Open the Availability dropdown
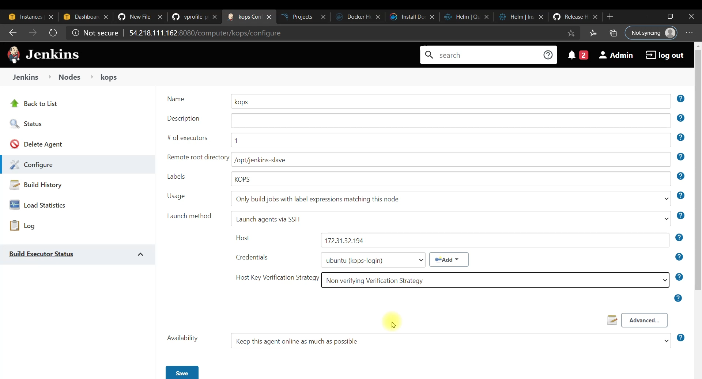This screenshot has height=379, width=702. click(x=451, y=341)
